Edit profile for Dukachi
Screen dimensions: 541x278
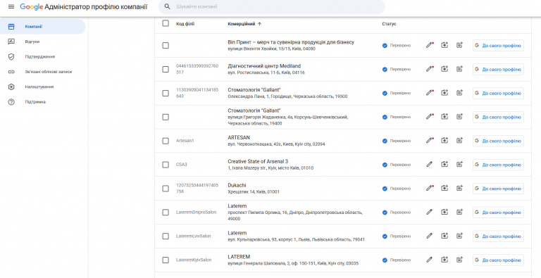coord(429,189)
